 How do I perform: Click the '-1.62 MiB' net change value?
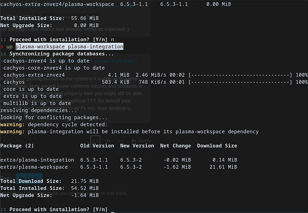177,167
